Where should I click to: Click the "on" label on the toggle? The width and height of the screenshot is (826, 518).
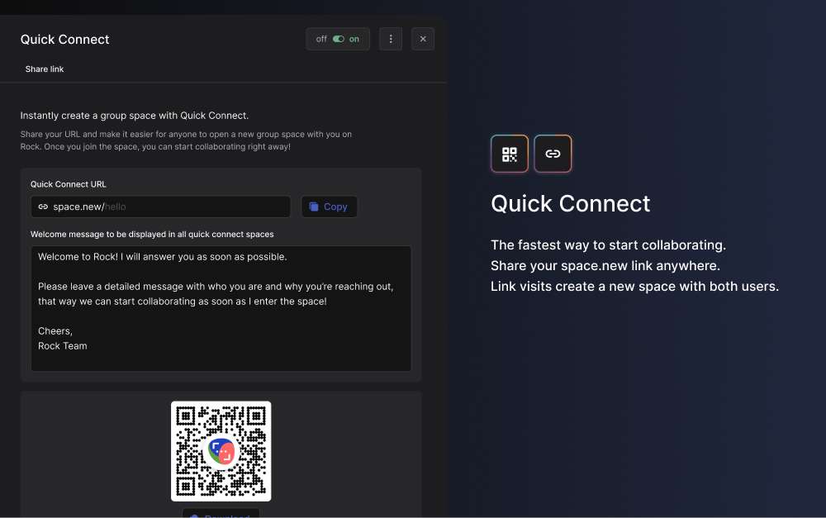[354, 39]
